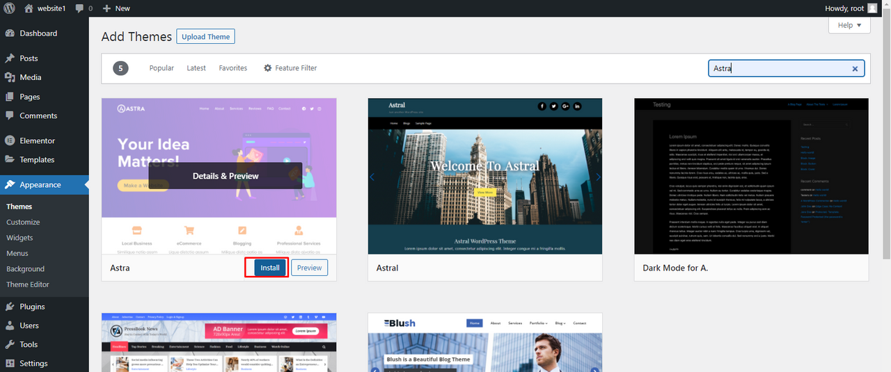Install the Astra theme
Image resolution: width=891 pixels, height=372 pixels.
click(x=270, y=268)
